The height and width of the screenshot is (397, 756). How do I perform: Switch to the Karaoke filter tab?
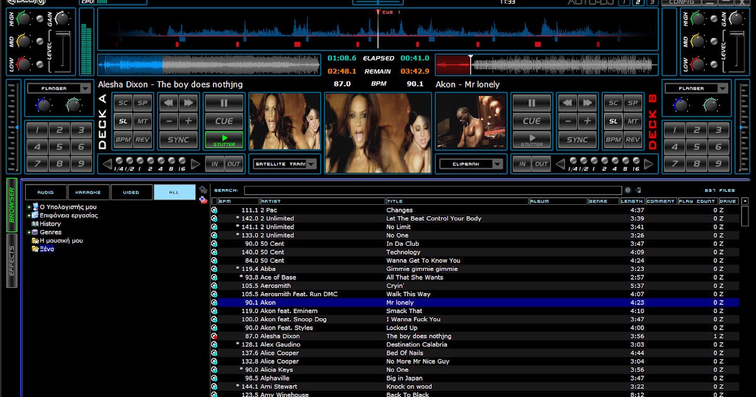[89, 192]
